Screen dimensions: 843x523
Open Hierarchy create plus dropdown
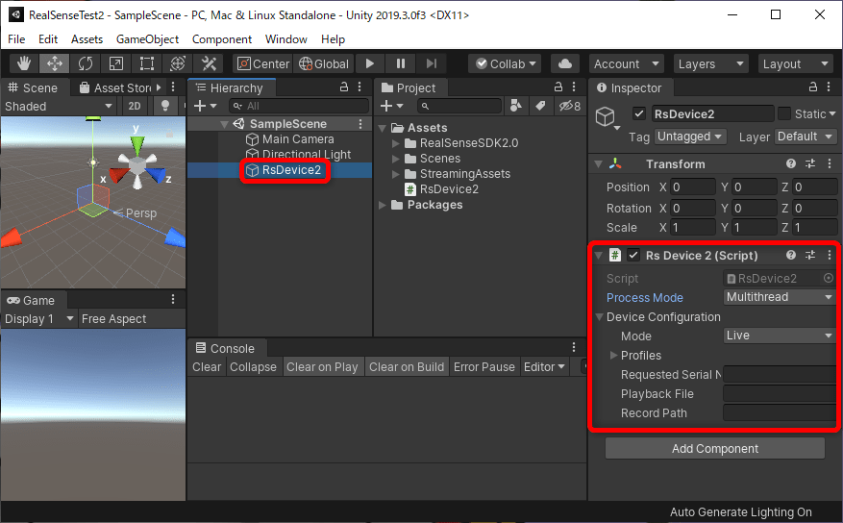205,106
